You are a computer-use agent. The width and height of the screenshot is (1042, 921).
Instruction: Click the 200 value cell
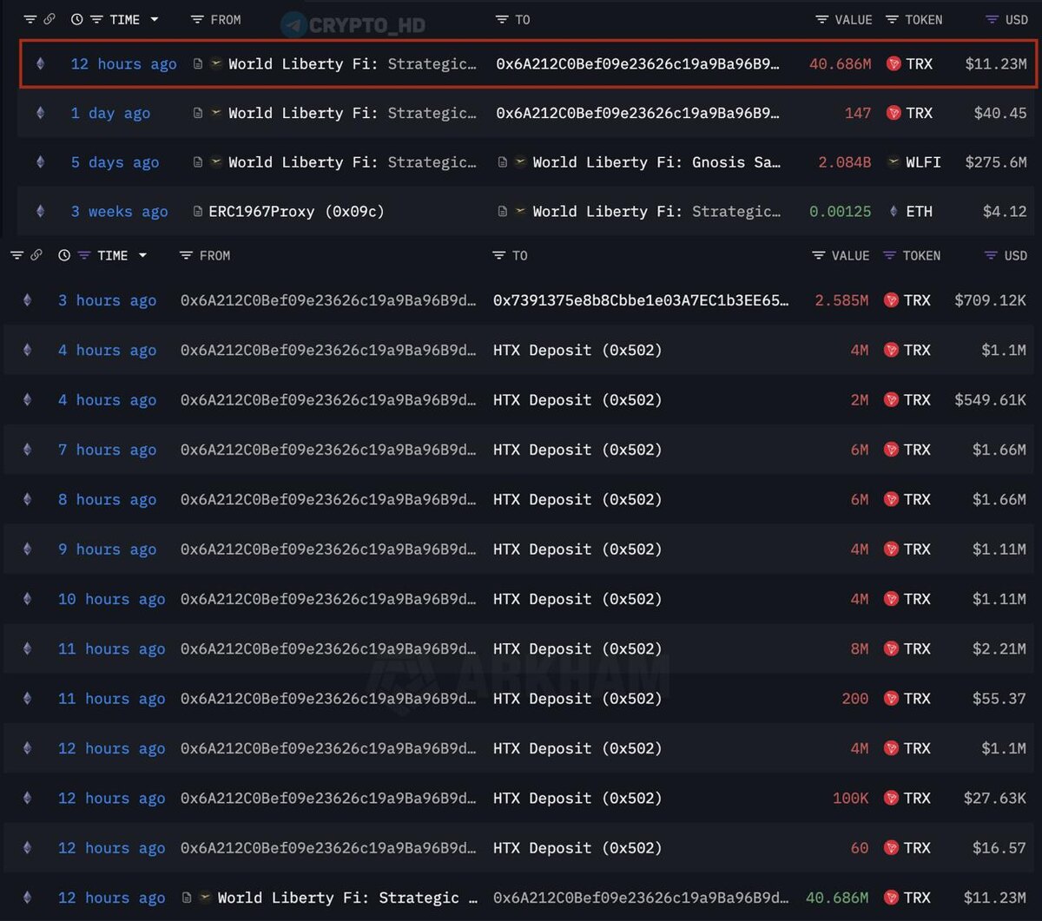coord(854,699)
